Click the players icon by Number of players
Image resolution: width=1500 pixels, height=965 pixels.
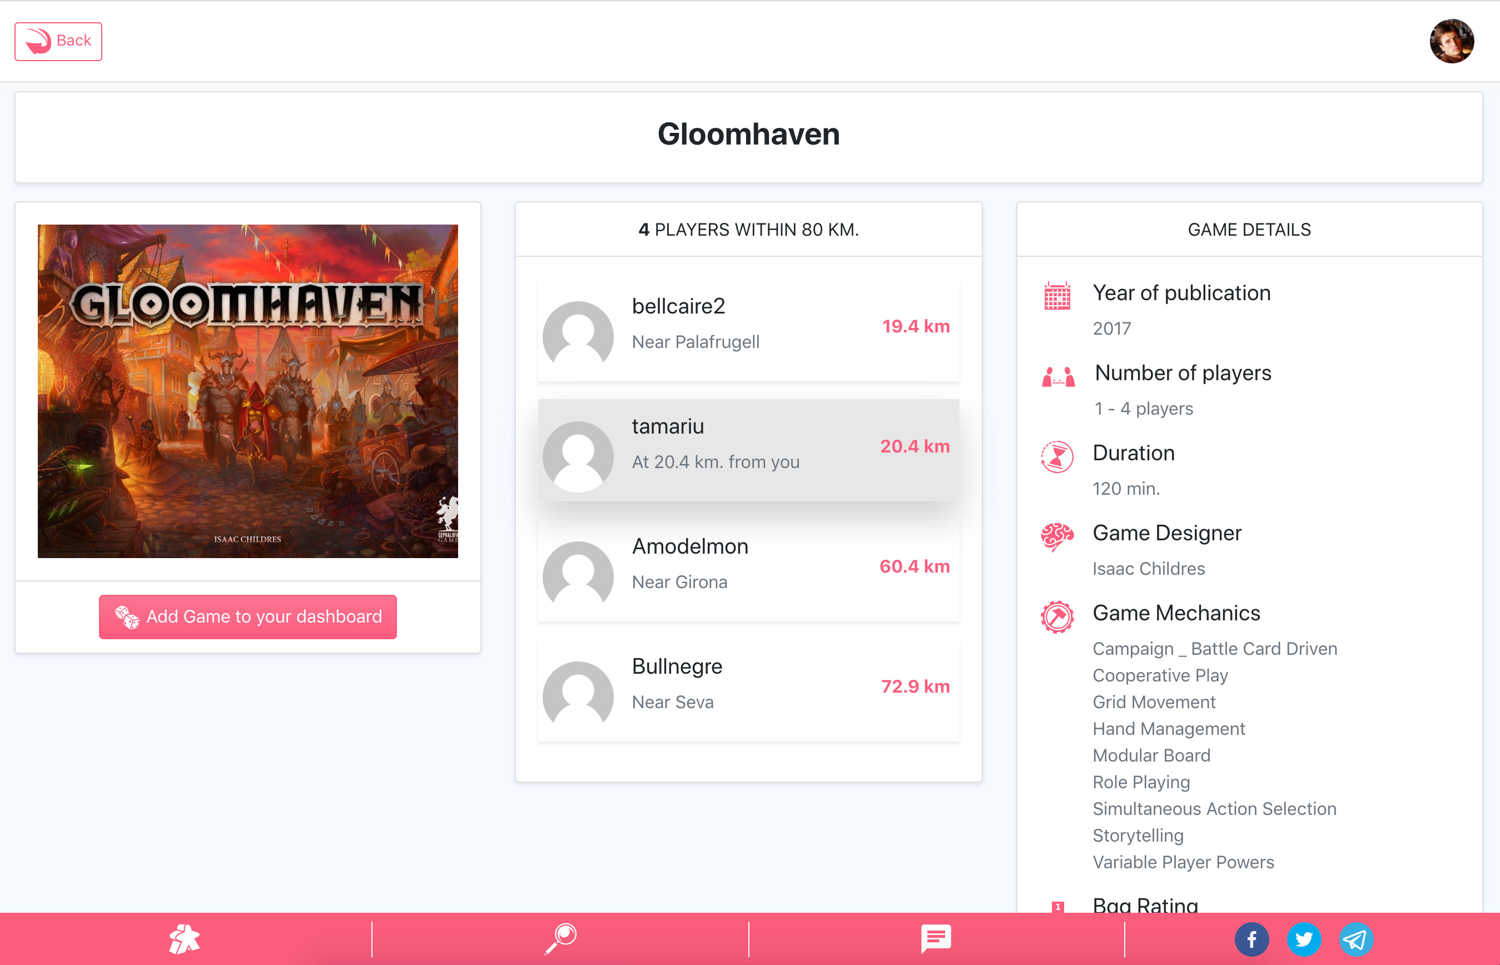1057,376
